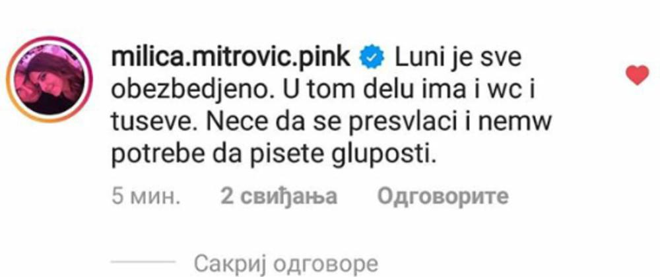Like the comment with the heart icon
The image size is (660, 277).
637,76
